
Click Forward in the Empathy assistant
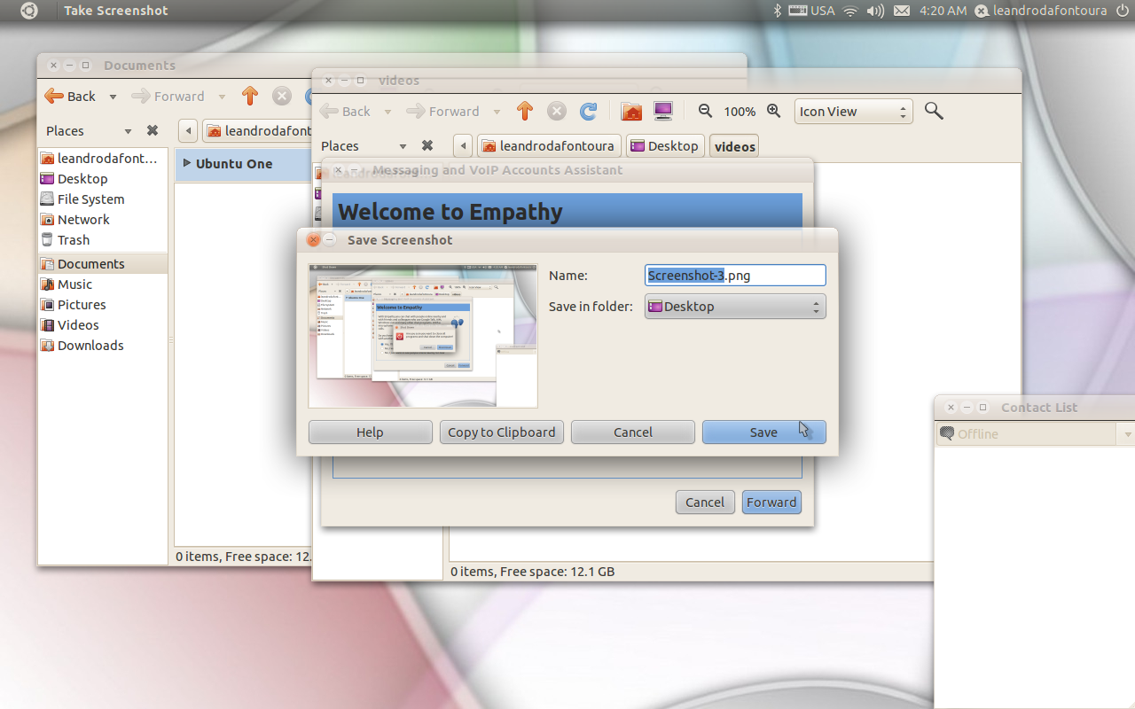(x=771, y=503)
